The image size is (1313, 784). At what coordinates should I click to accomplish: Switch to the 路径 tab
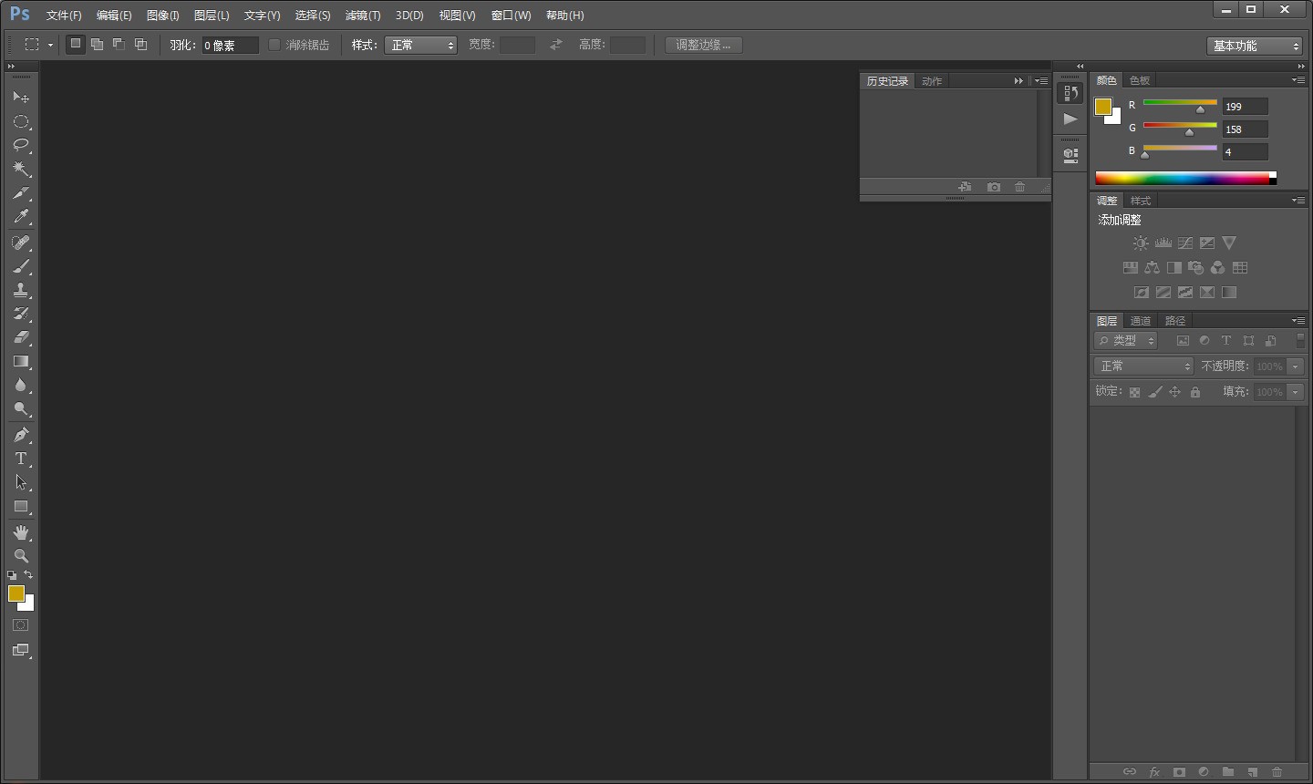(x=1175, y=321)
